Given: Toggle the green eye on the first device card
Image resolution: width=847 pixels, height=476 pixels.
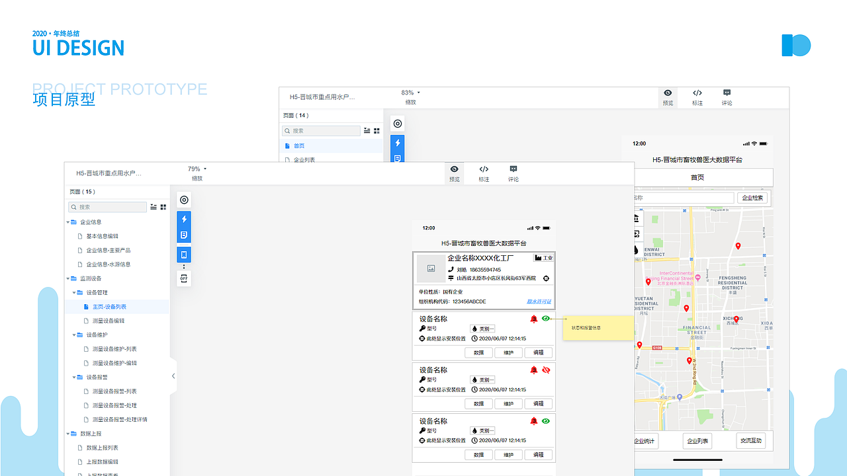Looking at the screenshot, I should click(x=546, y=319).
